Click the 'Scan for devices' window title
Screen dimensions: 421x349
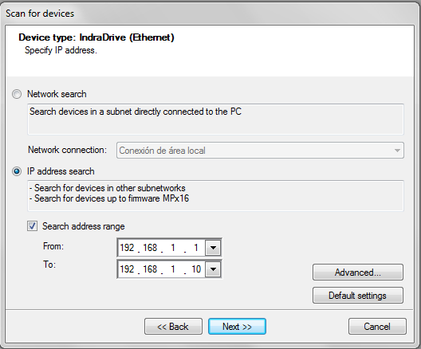pyautogui.click(x=40, y=14)
